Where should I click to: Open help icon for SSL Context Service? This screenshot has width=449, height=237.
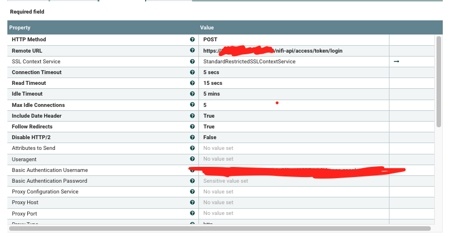192,62
